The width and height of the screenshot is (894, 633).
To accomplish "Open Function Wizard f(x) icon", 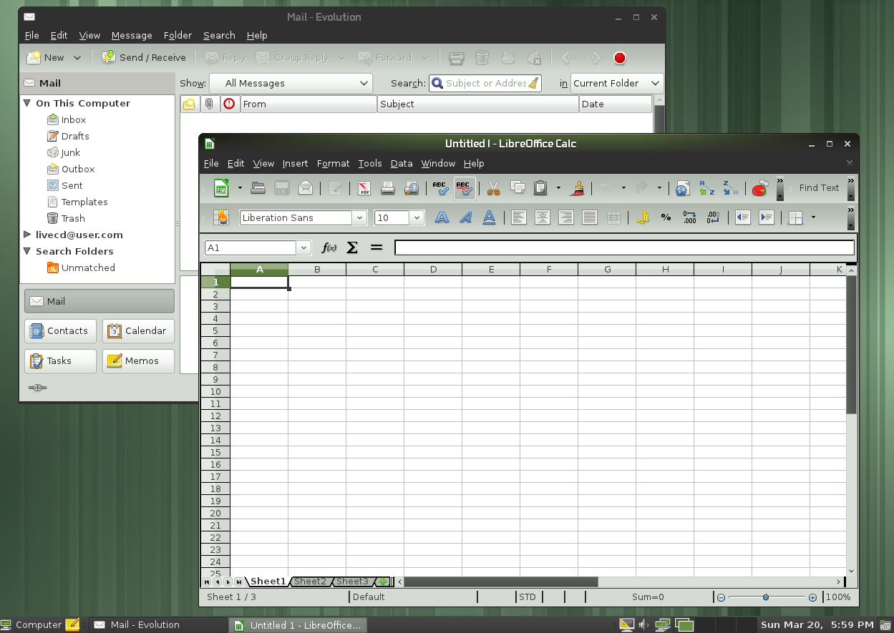I will tap(329, 247).
